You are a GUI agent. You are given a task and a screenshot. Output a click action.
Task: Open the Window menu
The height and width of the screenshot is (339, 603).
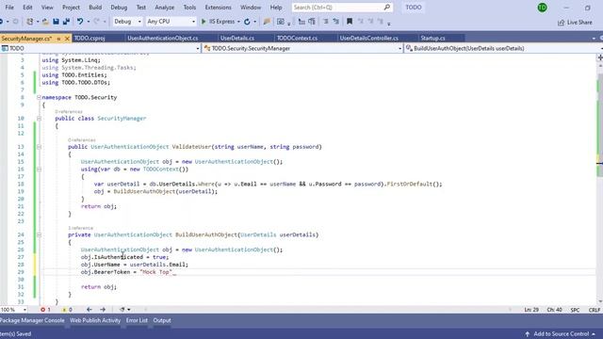coord(251,8)
